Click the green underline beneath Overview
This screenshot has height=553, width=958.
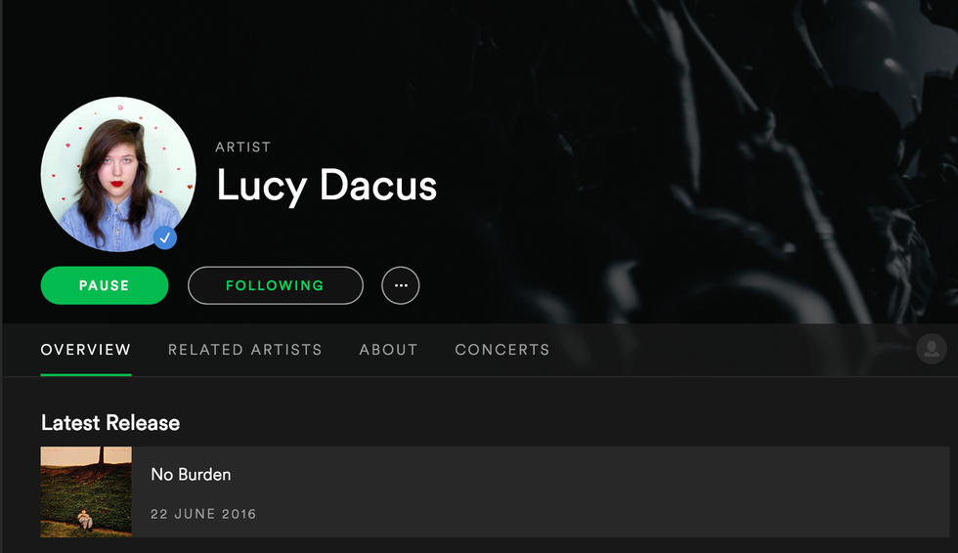click(x=86, y=375)
